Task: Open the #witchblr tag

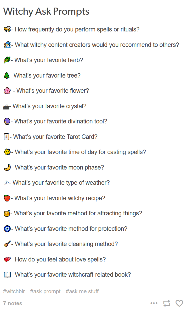Action: pos(14,291)
